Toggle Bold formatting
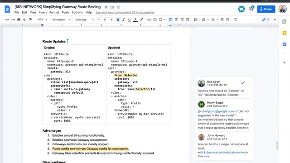The width and height of the screenshot is (290, 163). tap(118, 19)
